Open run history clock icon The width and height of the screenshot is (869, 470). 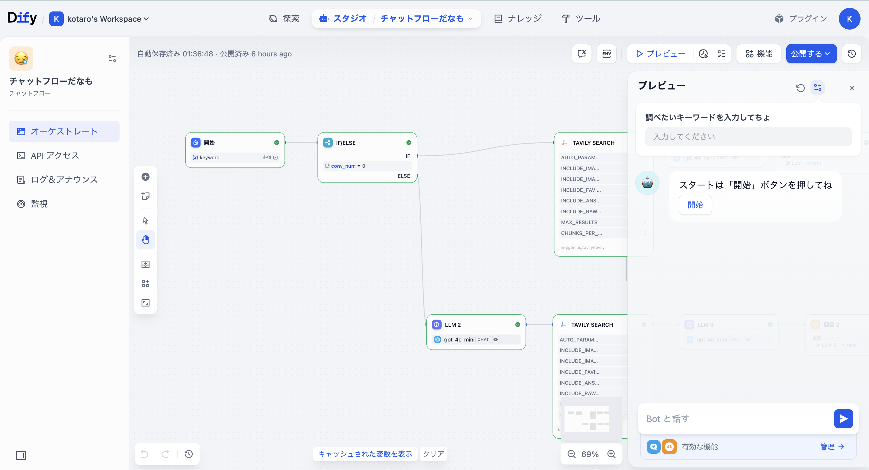[x=703, y=54]
